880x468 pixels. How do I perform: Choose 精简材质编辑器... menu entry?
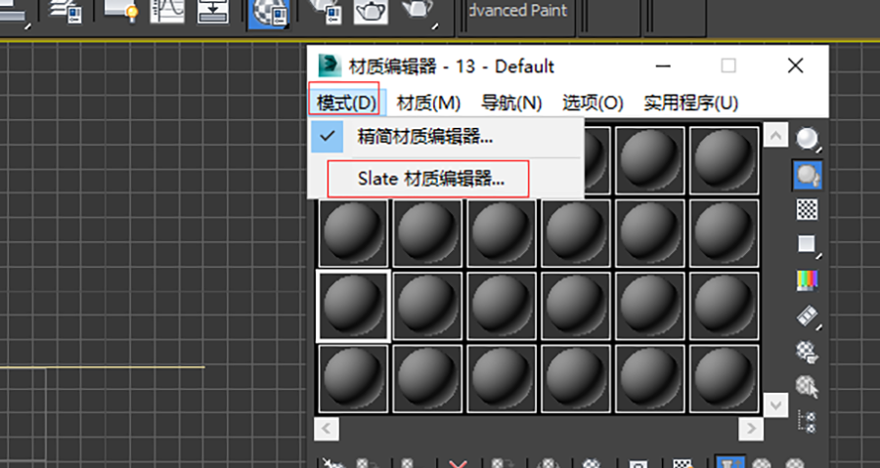point(447,136)
